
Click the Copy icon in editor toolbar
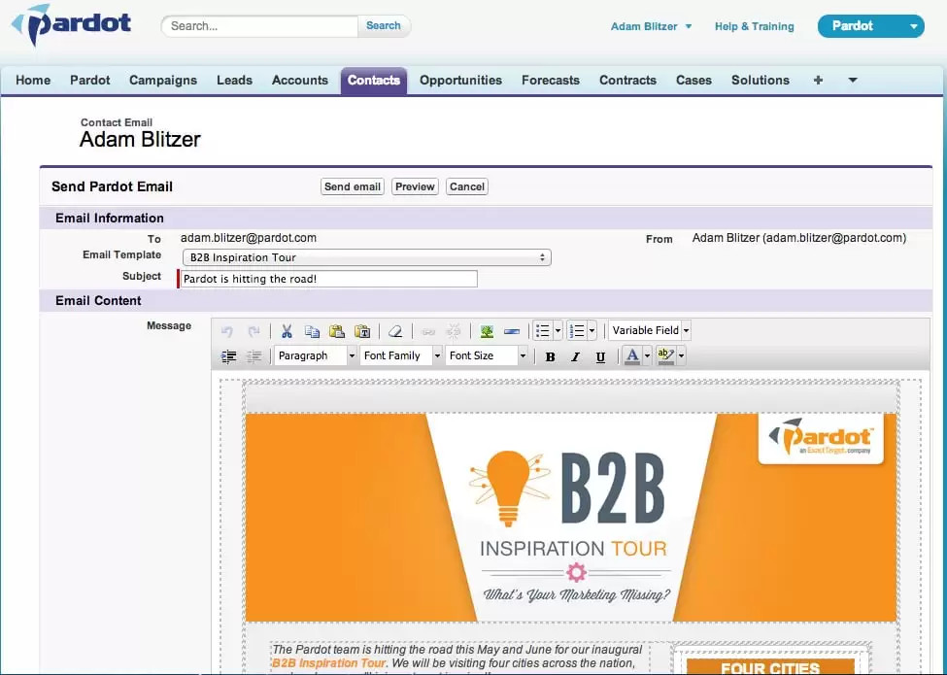[312, 331]
